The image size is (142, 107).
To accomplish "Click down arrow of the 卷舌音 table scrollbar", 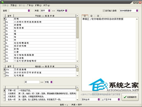I will (x=77, y=75).
